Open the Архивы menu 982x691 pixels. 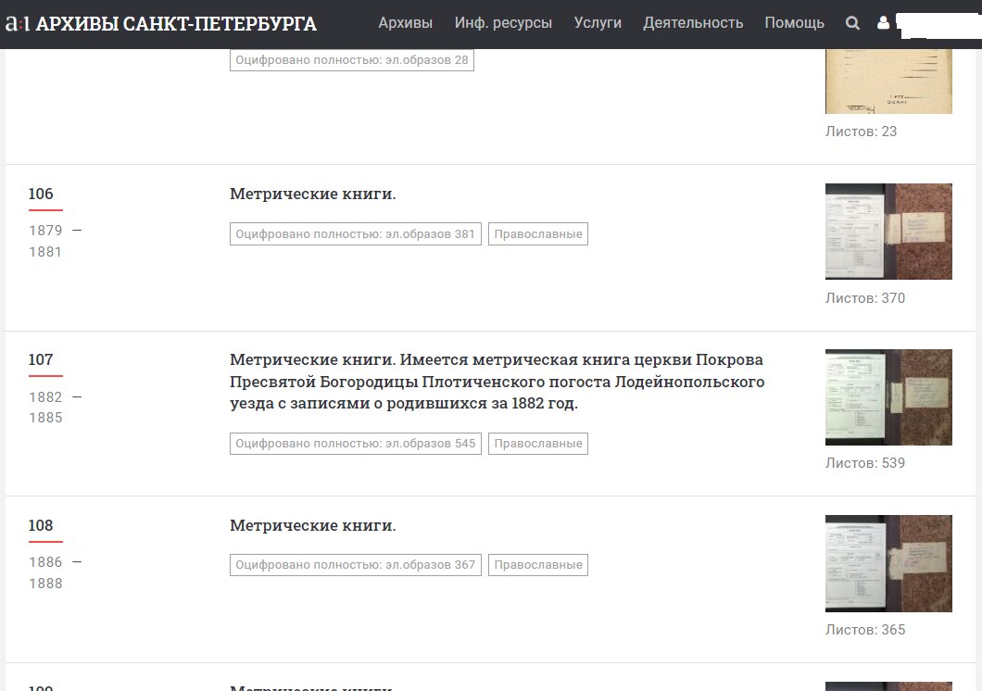(x=405, y=23)
